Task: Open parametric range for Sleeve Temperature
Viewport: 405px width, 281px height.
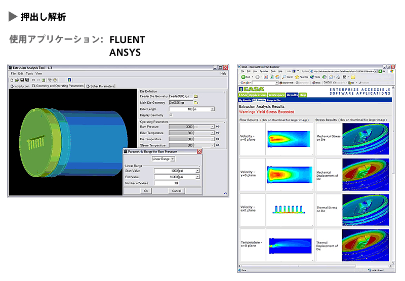Action: pos(218,145)
